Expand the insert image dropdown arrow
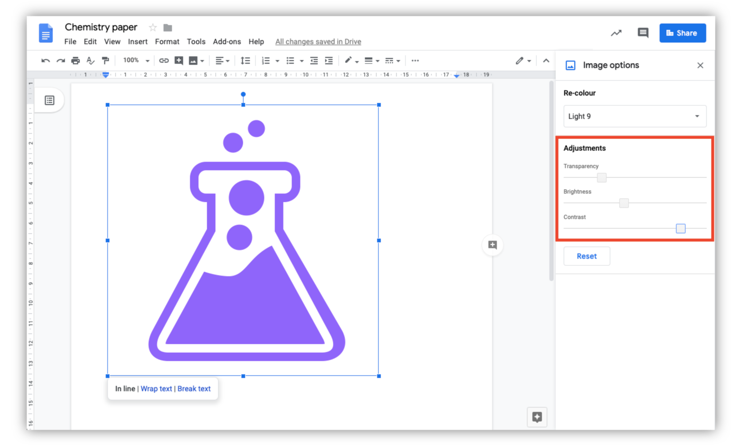 point(202,61)
